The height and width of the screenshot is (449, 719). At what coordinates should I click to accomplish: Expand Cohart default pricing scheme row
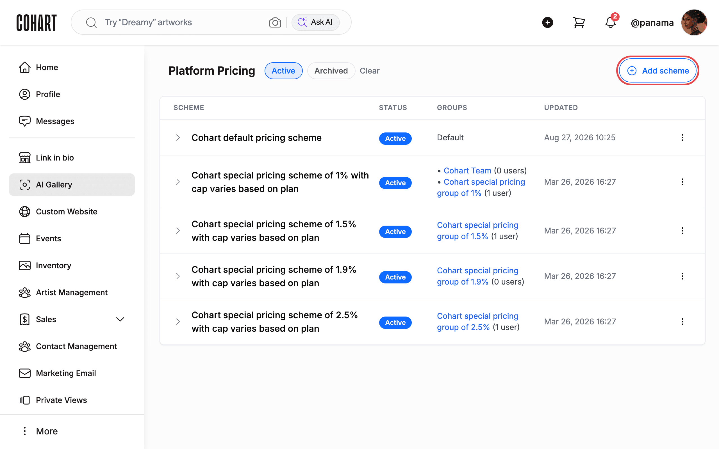pos(178,138)
